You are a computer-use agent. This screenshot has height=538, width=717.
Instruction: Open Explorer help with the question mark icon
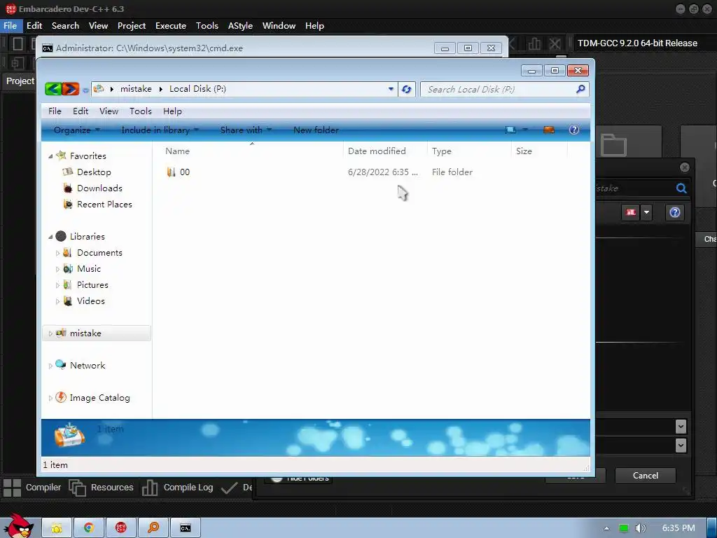click(x=574, y=130)
